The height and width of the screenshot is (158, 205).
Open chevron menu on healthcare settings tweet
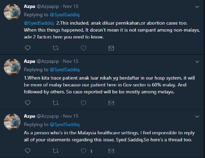(x=197, y=116)
